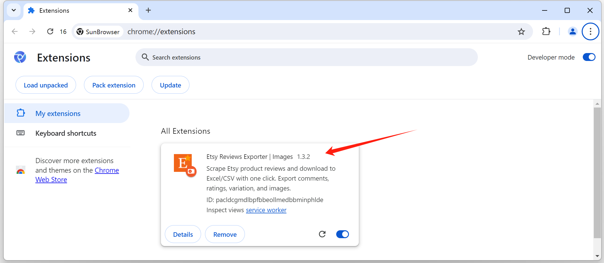Click the SunBrowser site info chip
This screenshot has height=263, width=604.
pos(98,32)
